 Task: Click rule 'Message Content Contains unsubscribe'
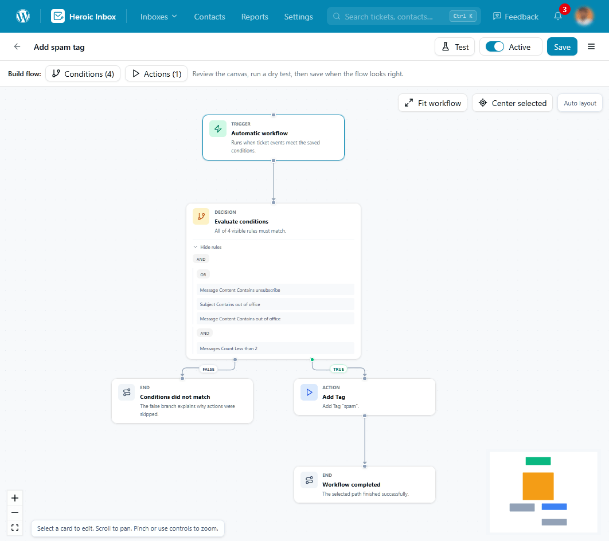click(x=275, y=290)
